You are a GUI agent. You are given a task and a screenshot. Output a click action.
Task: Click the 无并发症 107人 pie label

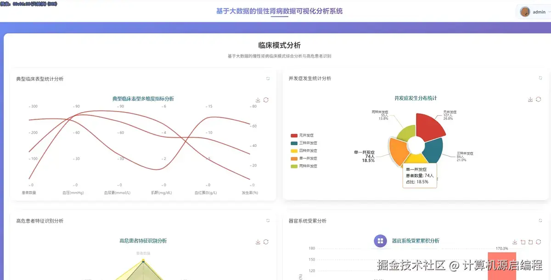click(x=450, y=115)
